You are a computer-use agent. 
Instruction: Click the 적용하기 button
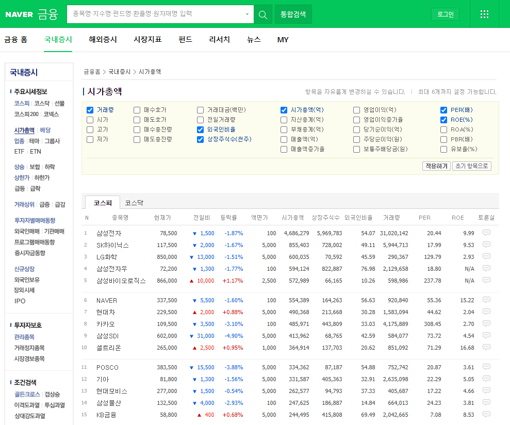tap(436, 166)
